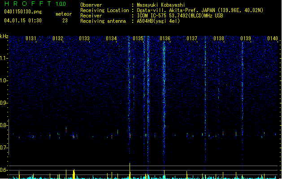Screen dimensions: 282x179
Task: Click the 'Receiving antenna' field label
Action: pyautogui.click(x=103, y=21)
